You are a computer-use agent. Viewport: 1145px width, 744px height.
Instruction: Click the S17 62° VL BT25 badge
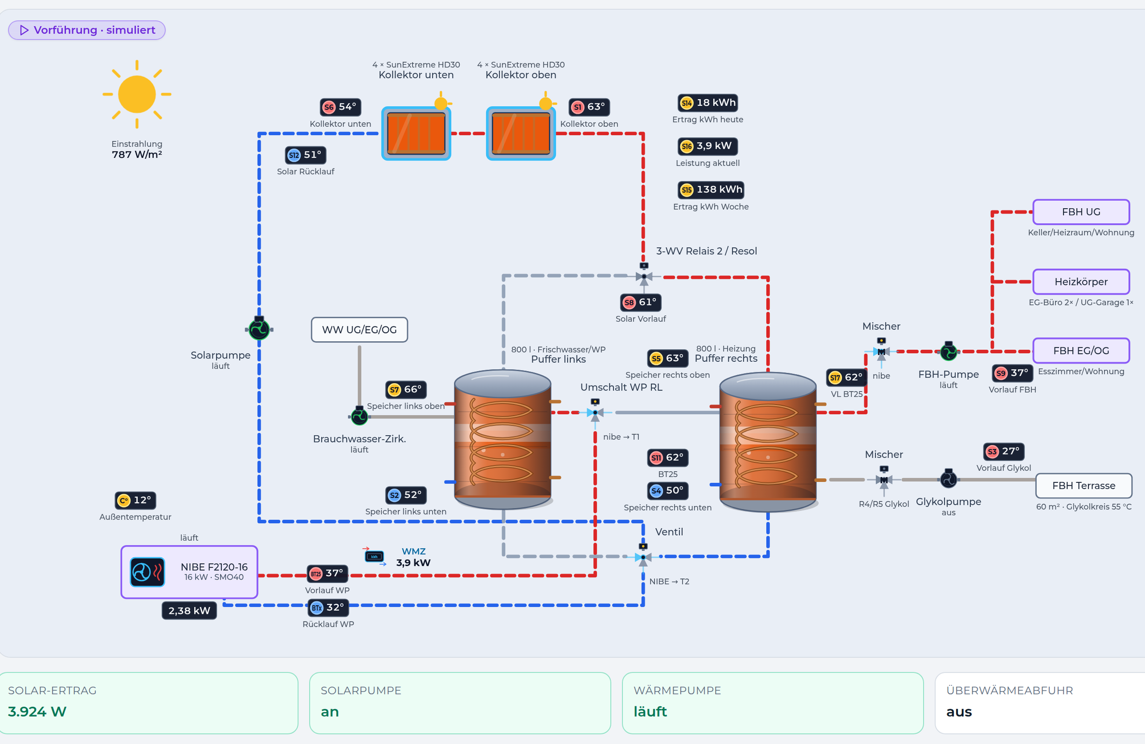coord(847,377)
